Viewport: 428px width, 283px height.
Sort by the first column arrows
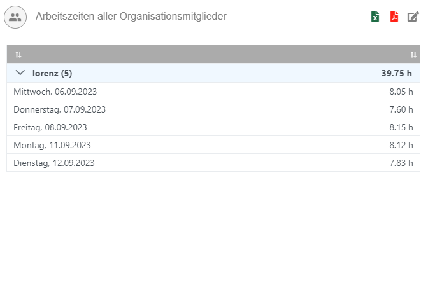[x=18, y=55]
